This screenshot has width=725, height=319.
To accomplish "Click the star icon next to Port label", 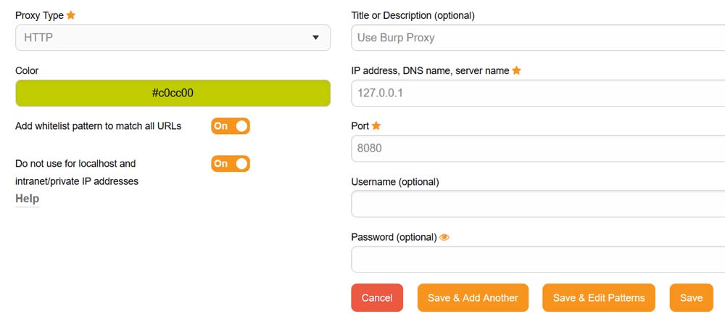I will (376, 125).
